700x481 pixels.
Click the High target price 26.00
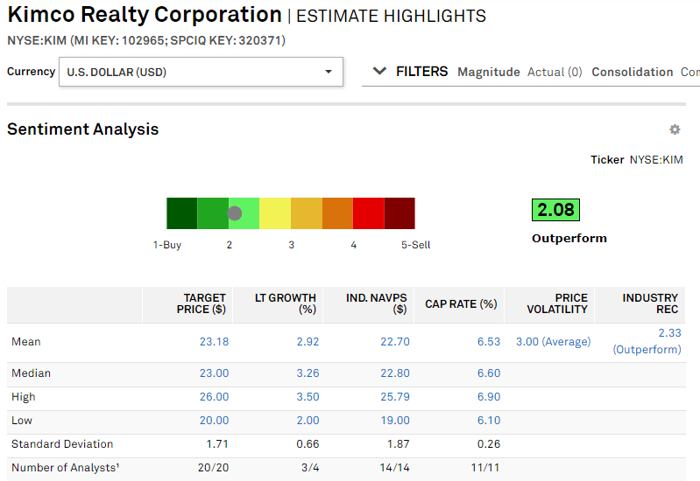214,397
